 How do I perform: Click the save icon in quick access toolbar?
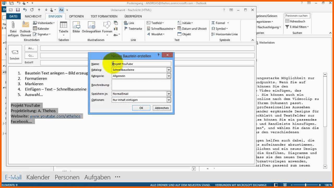click(x=18, y=10)
